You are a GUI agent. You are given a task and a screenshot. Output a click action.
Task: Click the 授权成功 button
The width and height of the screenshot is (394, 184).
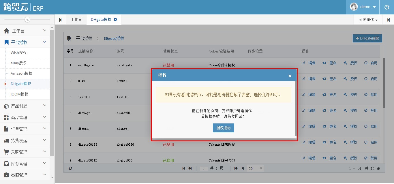click(x=224, y=128)
